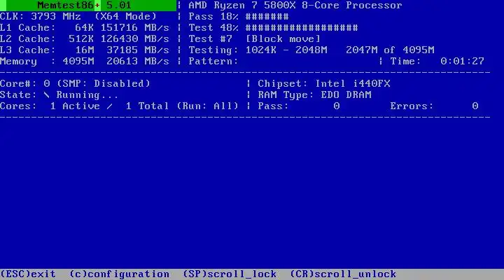Click the CLK: 3793 MHz reading
This screenshot has width=504, height=280.
point(41,16)
